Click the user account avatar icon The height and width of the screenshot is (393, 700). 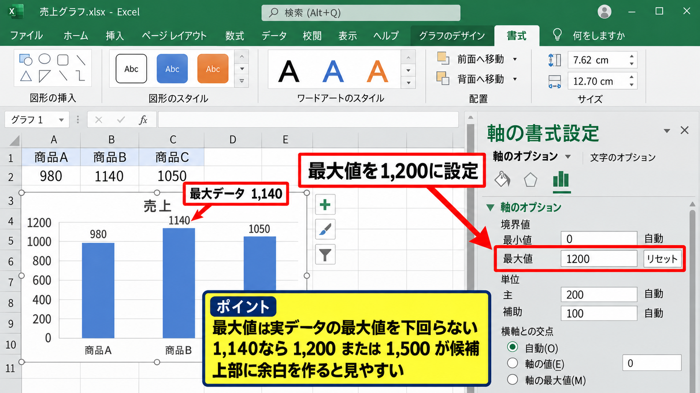click(x=604, y=12)
